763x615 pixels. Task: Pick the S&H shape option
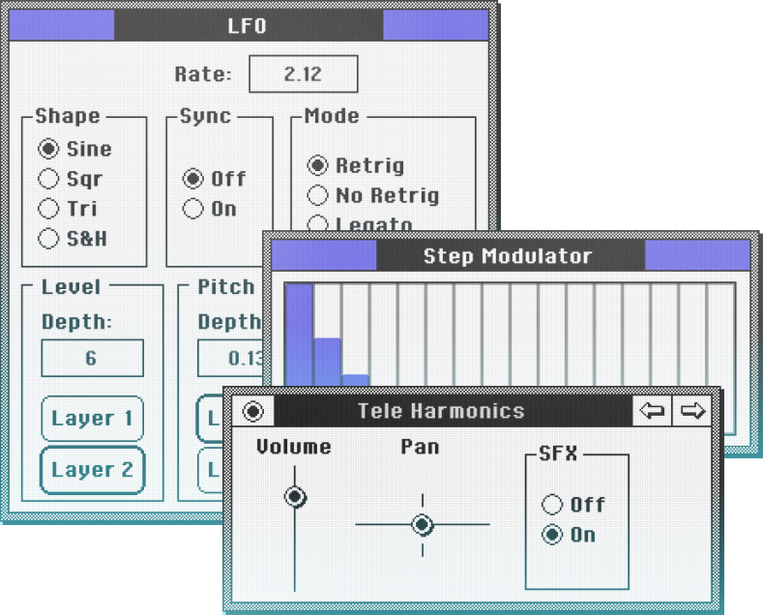pos(48,239)
